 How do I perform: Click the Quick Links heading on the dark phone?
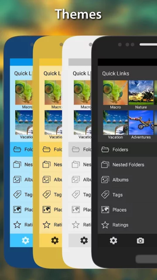click(116, 73)
